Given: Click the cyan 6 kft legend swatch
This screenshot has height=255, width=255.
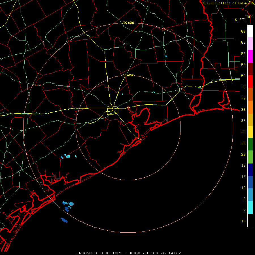Looking at the screenshot, I should [x=250, y=207].
